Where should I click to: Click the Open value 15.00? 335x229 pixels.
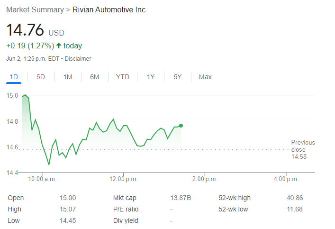[x=66, y=198]
